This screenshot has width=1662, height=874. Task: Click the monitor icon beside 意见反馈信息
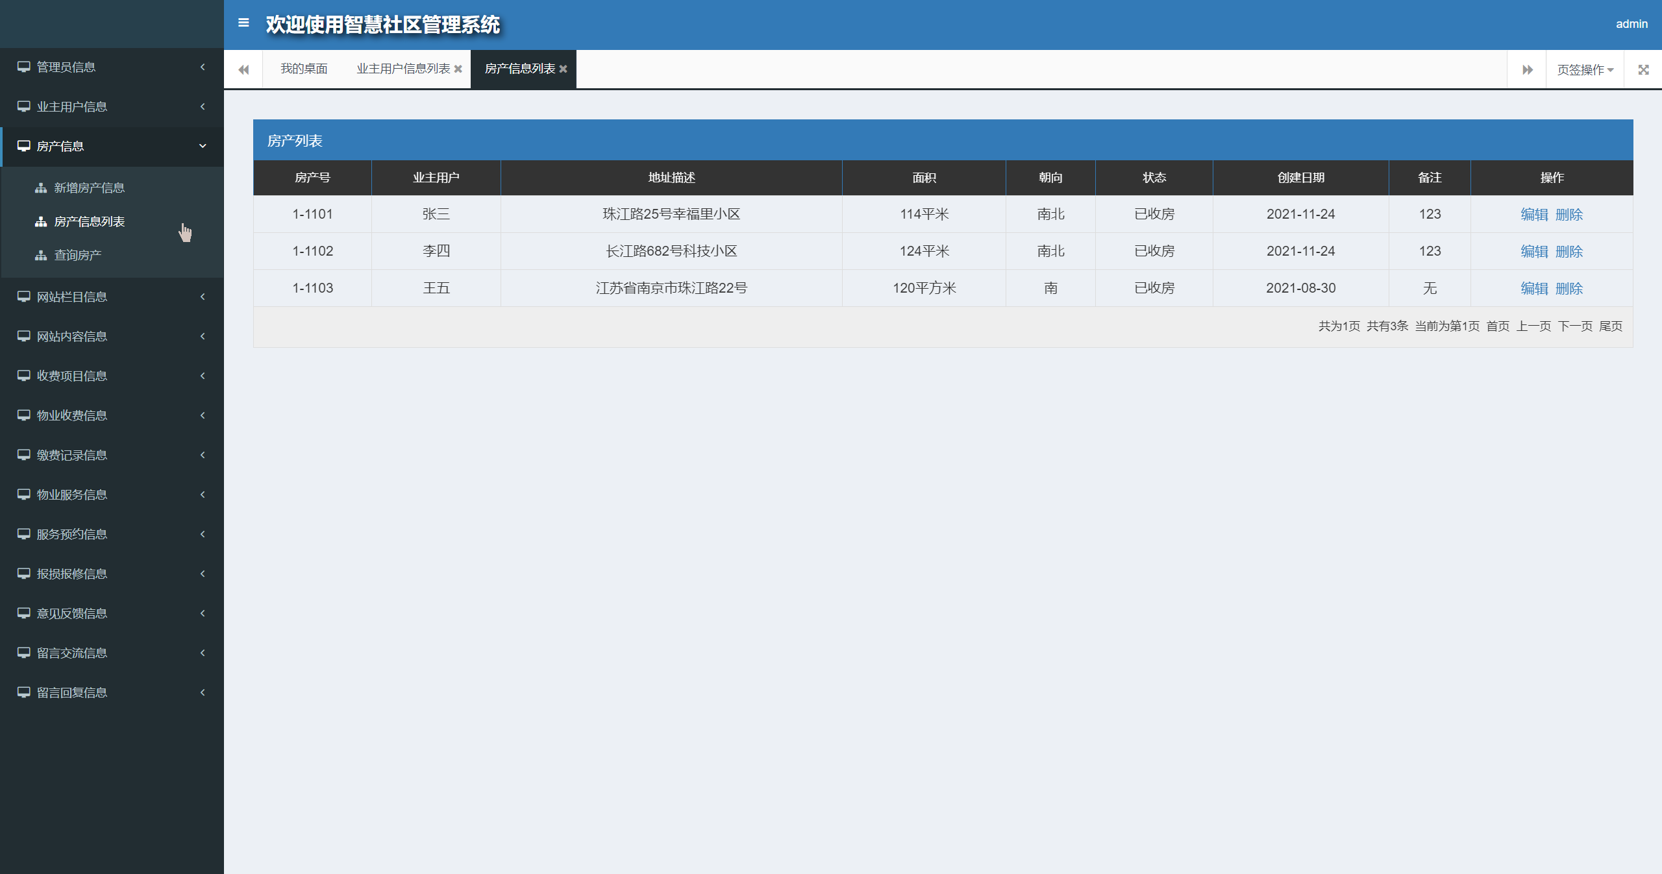pyautogui.click(x=24, y=613)
